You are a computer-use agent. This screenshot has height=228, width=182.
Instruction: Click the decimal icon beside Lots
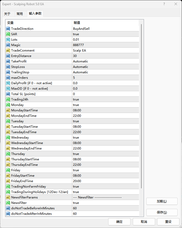8,40
